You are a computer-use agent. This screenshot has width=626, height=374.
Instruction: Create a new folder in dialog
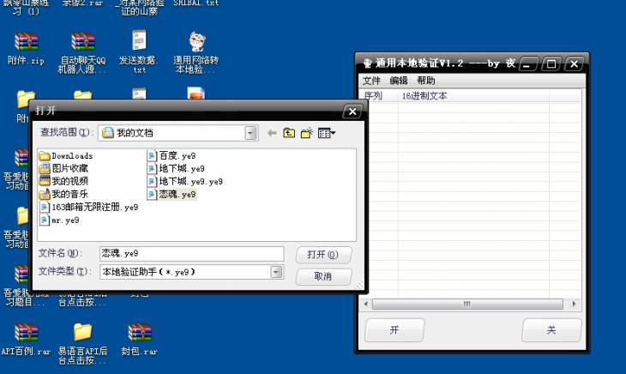(x=306, y=133)
